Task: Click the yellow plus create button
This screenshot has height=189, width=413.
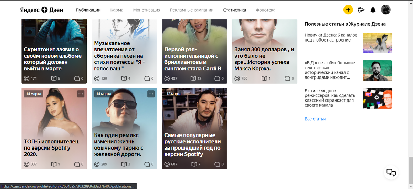Action: 348,10
